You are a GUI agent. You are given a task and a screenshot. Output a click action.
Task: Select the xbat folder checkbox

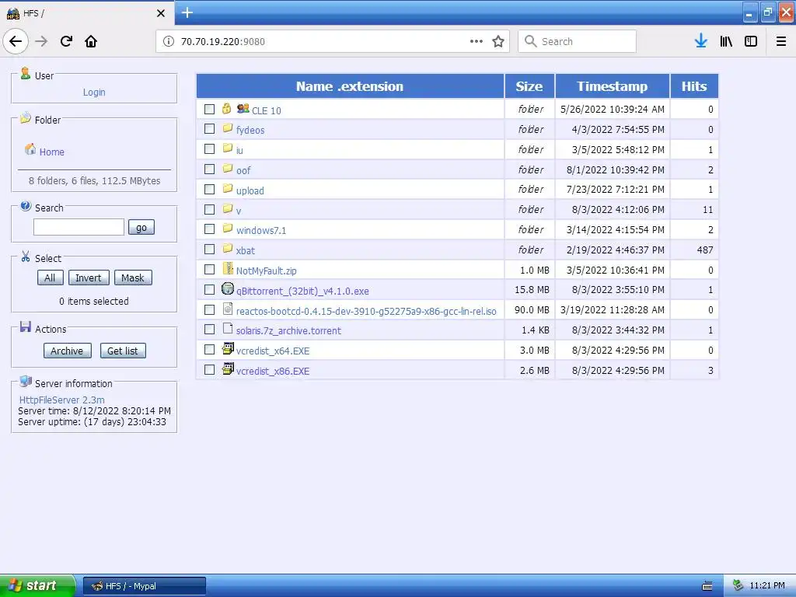point(209,250)
